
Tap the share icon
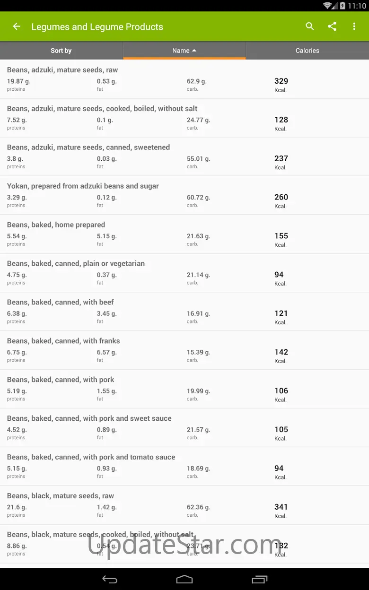332,26
